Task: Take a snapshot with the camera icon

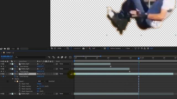Action: (84, 48)
